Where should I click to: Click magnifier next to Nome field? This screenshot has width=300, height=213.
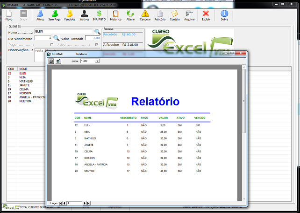(x=97, y=32)
